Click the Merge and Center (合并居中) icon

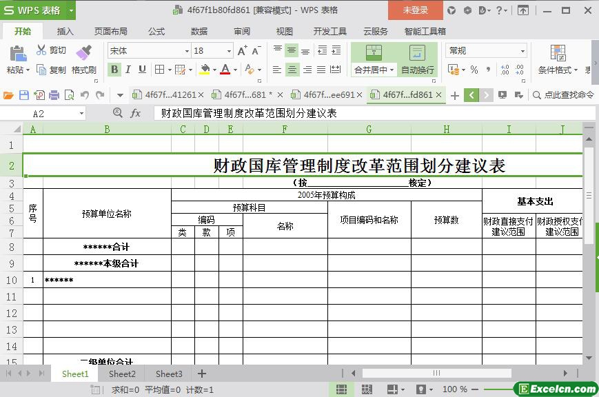(x=373, y=53)
